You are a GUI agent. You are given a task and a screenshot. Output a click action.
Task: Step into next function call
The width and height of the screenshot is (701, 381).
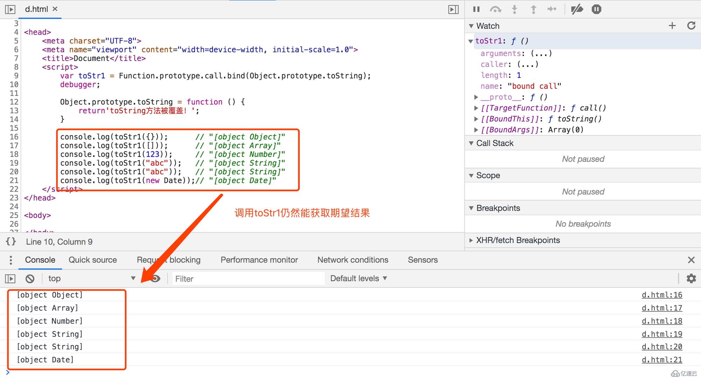tap(514, 9)
